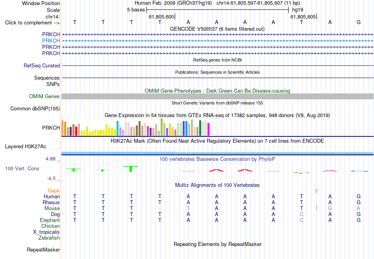The image size is (374, 259).
Task: Select the light blue PRKCH transcript label
Action: tap(51, 41)
